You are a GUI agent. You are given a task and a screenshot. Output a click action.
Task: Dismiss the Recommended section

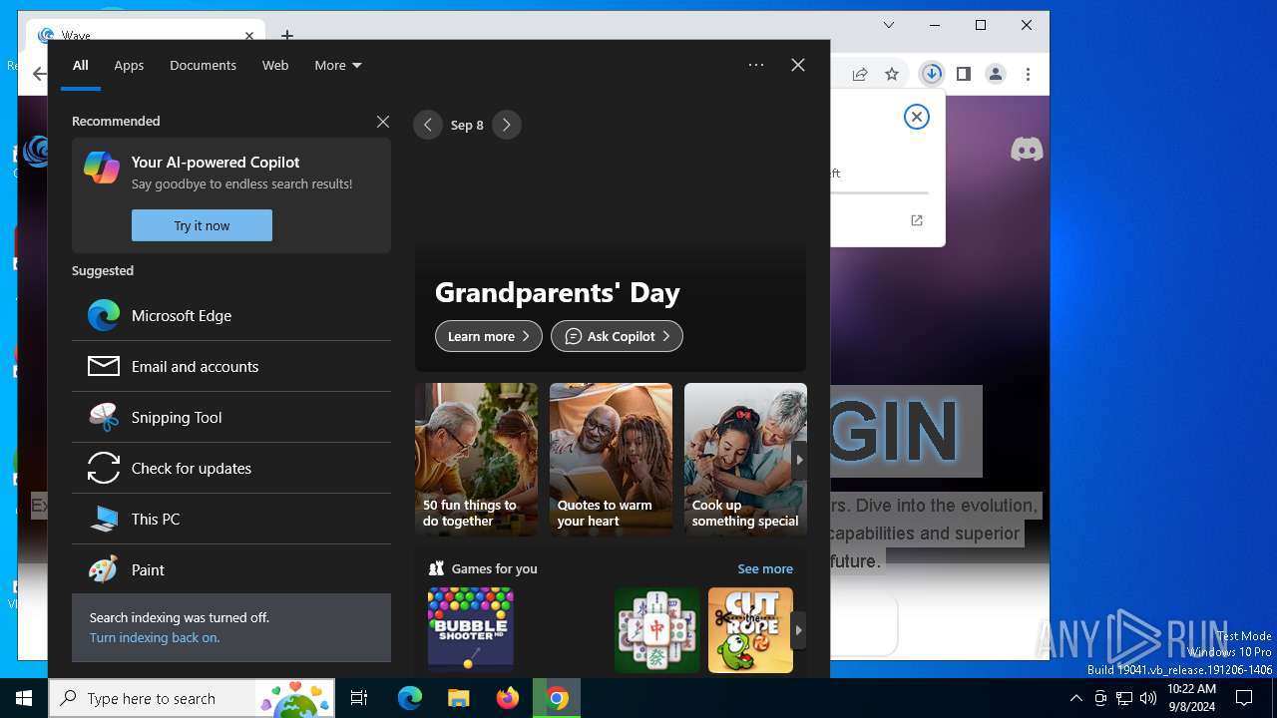coord(383,122)
